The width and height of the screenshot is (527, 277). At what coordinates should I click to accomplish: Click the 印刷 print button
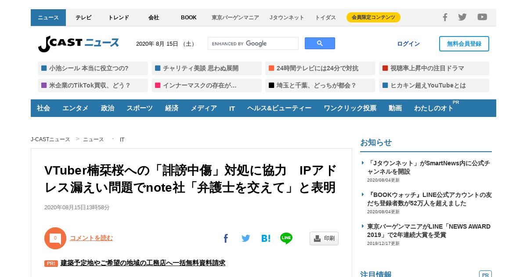(324, 238)
